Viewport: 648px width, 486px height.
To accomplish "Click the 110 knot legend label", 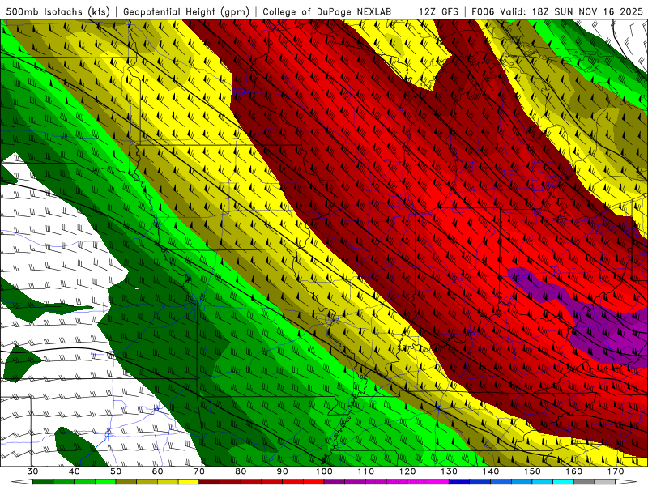I will point(366,471).
